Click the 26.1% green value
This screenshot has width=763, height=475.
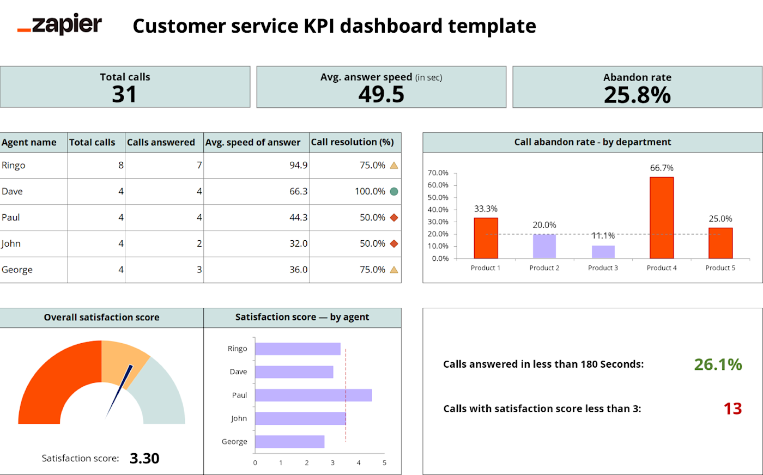[718, 364]
